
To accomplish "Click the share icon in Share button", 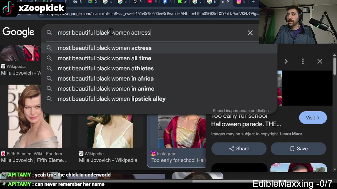I will pyautogui.click(x=232, y=149).
